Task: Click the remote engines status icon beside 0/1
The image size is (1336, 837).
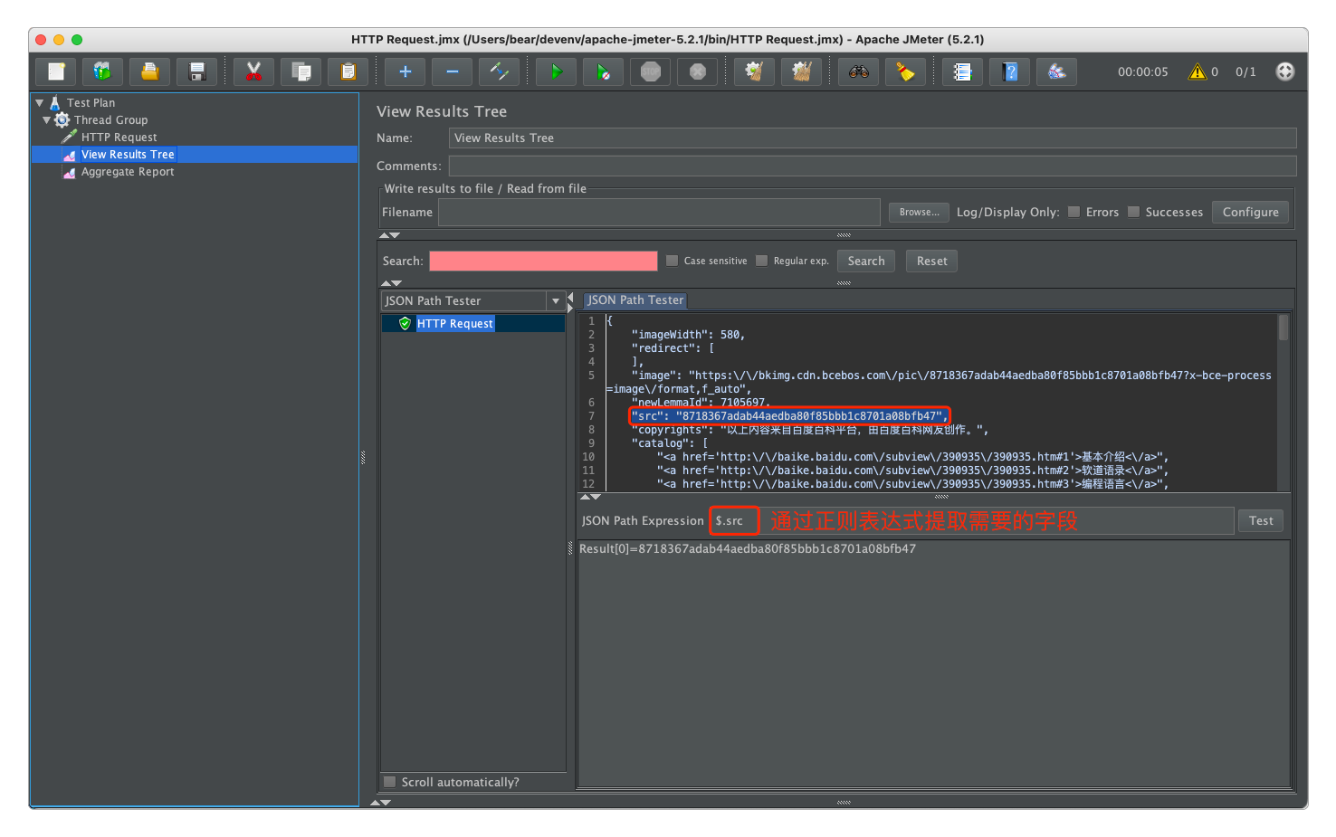Action: tap(1285, 71)
